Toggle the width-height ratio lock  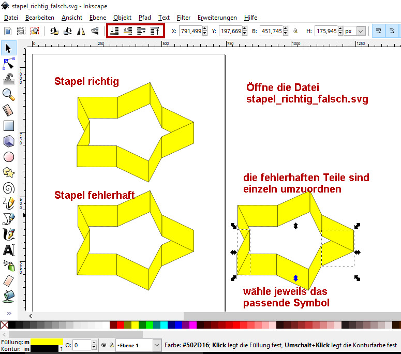(295, 31)
